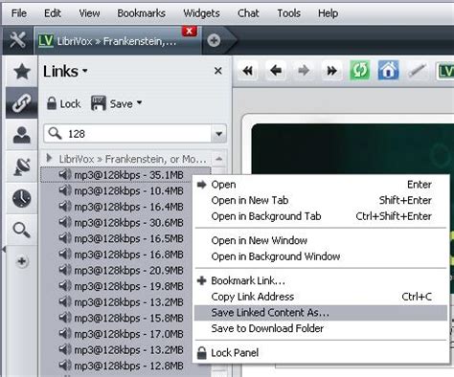Go to the Home page icon

pyautogui.click(x=388, y=70)
